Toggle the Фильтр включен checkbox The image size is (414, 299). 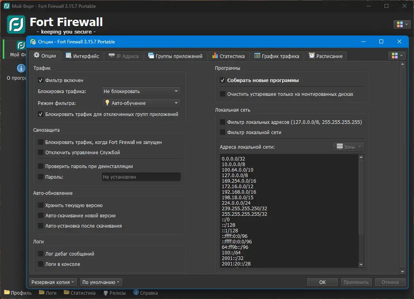[x=40, y=80]
